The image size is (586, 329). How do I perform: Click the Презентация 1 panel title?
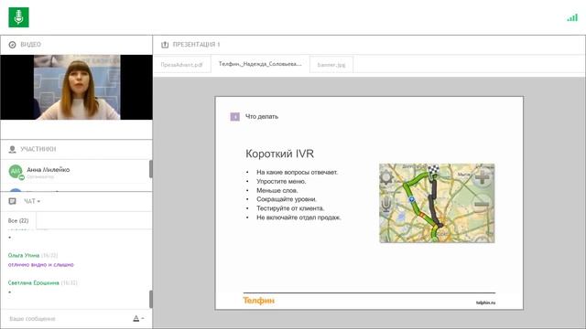(x=196, y=45)
